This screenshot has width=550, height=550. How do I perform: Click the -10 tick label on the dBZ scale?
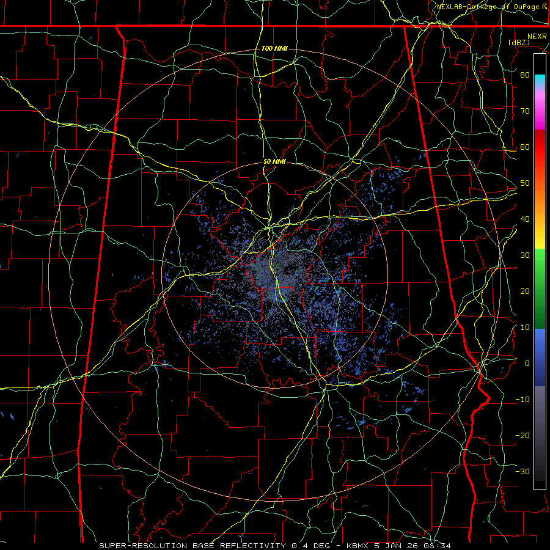(x=522, y=400)
